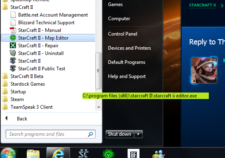Click the programs list scrollbar thumb
The image size is (225, 158).
tap(99, 71)
